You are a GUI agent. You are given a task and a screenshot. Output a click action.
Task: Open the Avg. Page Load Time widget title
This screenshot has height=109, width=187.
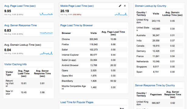click(x=20, y=6)
